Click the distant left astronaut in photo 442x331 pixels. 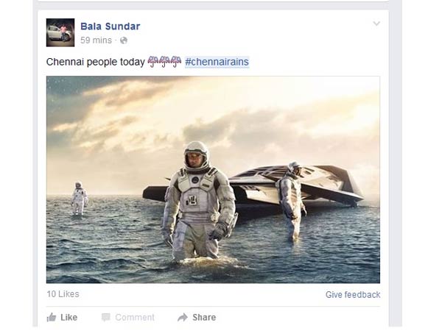click(80, 198)
